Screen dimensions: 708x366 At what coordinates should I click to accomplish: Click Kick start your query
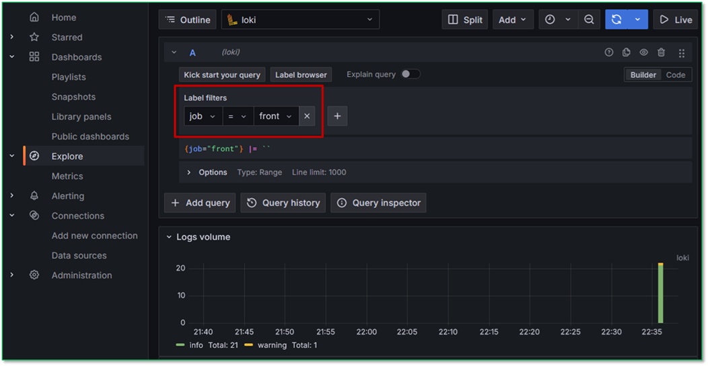pos(222,75)
